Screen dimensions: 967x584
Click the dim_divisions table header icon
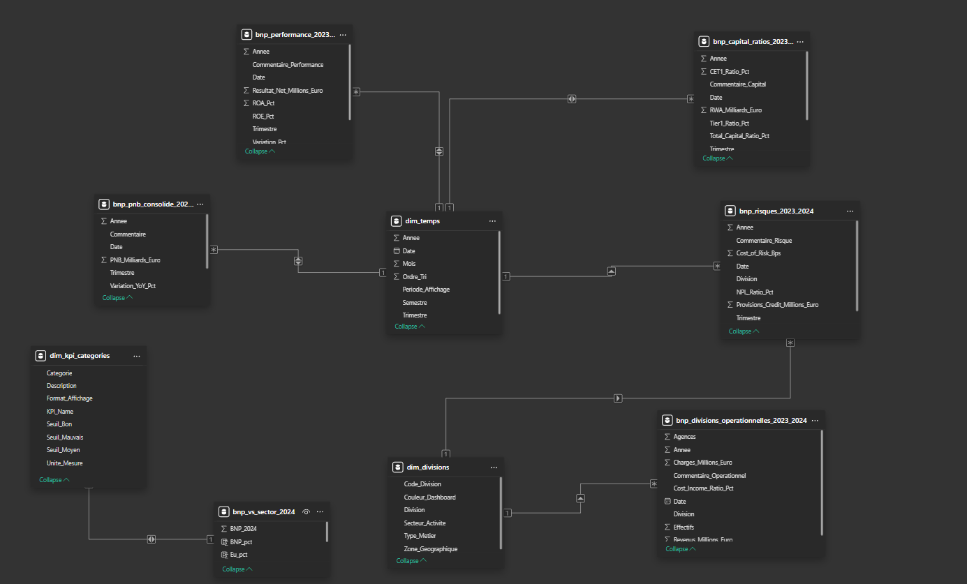pos(397,467)
